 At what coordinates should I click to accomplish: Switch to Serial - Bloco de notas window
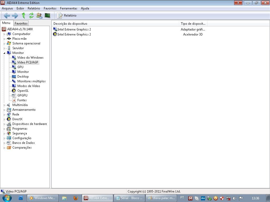pyautogui.click(x=129, y=198)
